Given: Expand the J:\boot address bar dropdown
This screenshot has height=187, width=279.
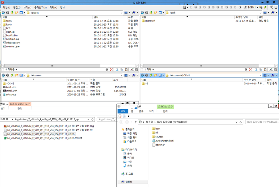Looking at the screenshot, I should [121, 13].
